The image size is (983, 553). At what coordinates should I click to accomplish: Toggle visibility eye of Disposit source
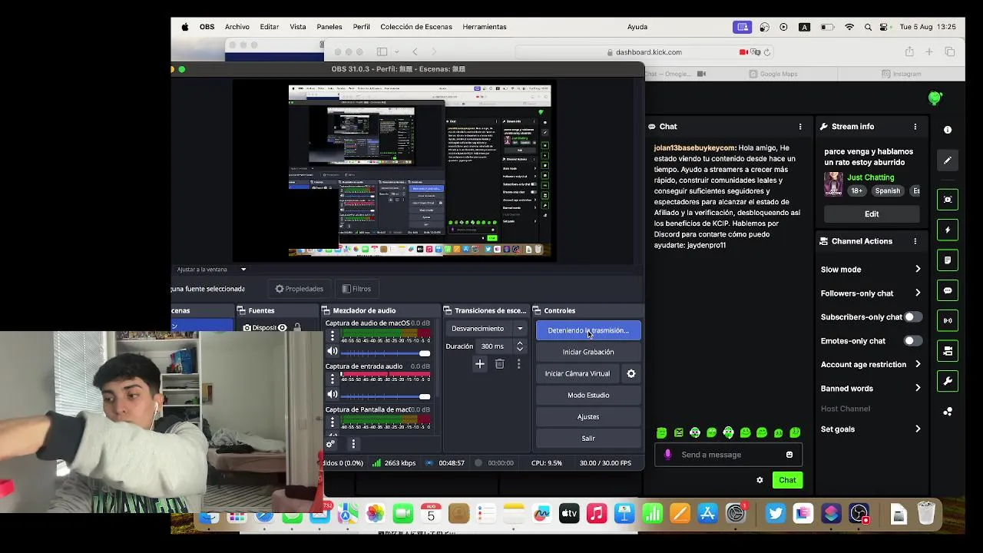coord(283,328)
